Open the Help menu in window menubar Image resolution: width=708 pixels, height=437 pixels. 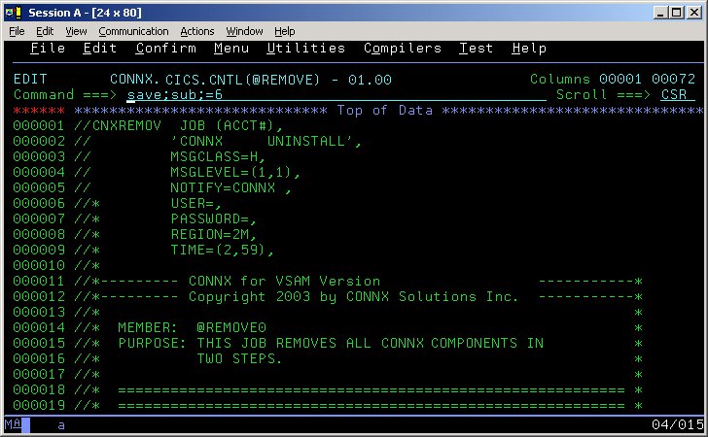coord(284,31)
